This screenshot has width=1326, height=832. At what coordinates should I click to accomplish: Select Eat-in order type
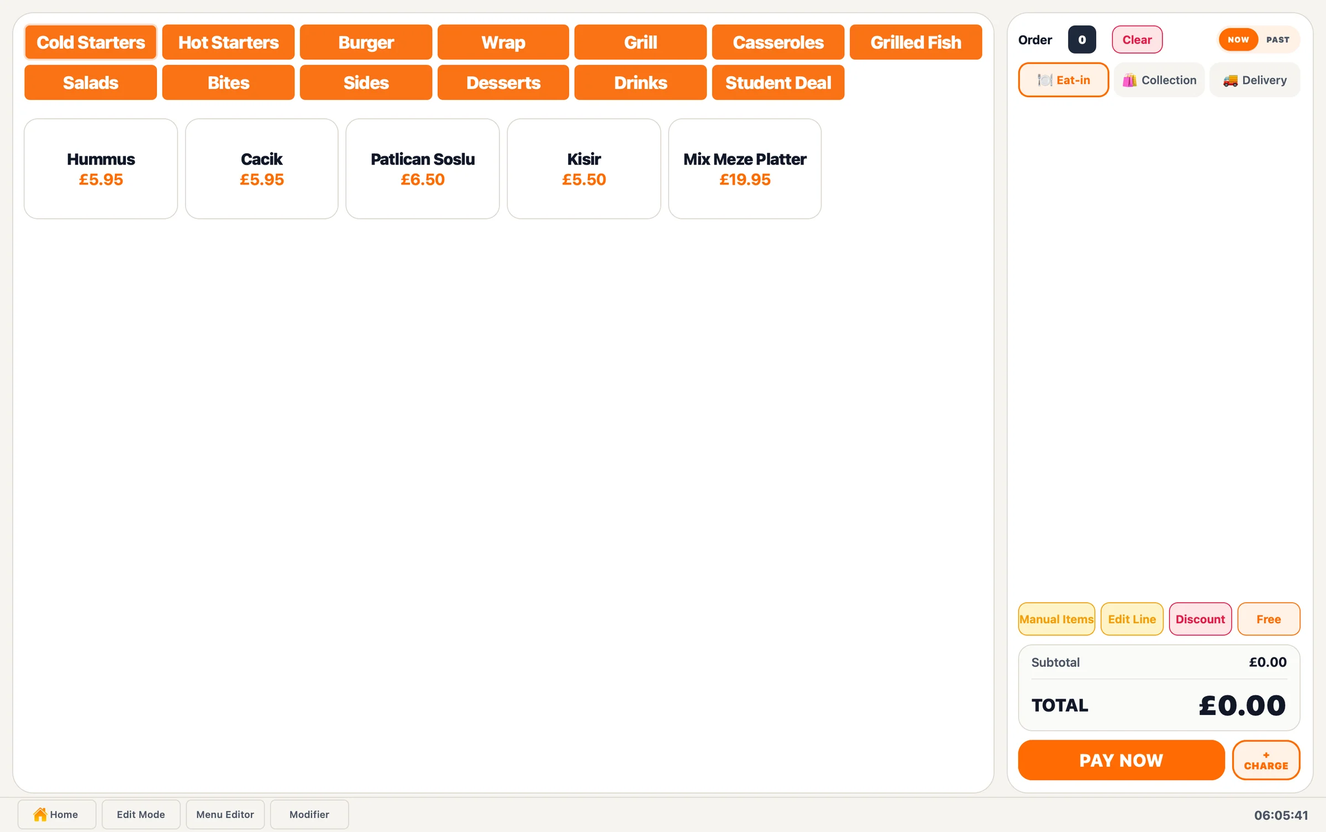1063,80
